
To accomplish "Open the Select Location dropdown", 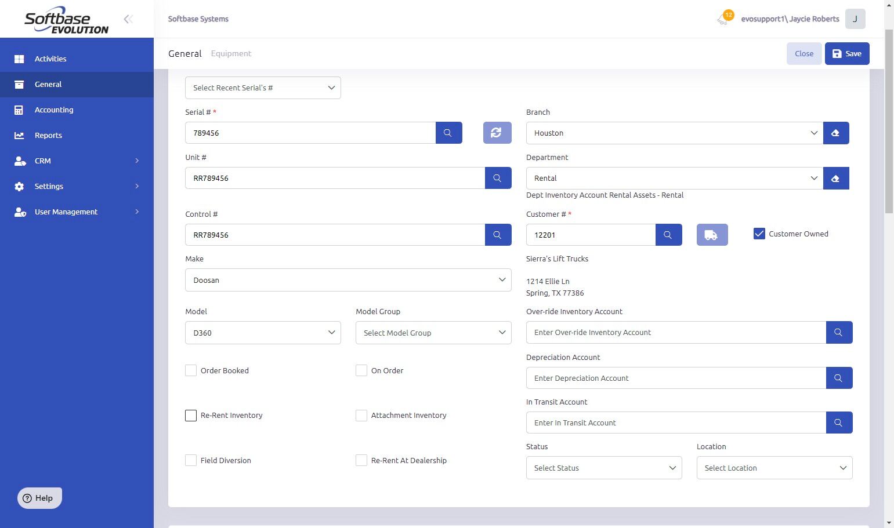I will 774,468.
